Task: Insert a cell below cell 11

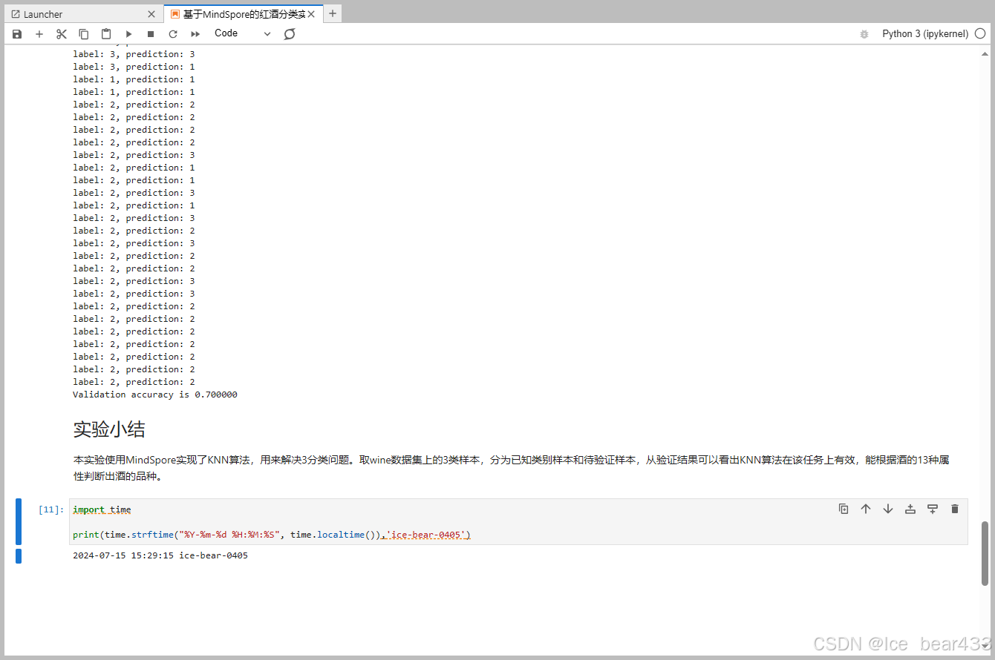Action: click(x=933, y=509)
